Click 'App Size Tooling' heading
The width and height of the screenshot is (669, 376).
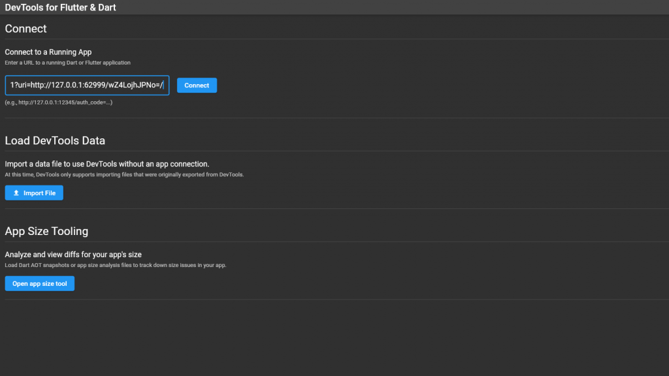click(x=46, y=231)
